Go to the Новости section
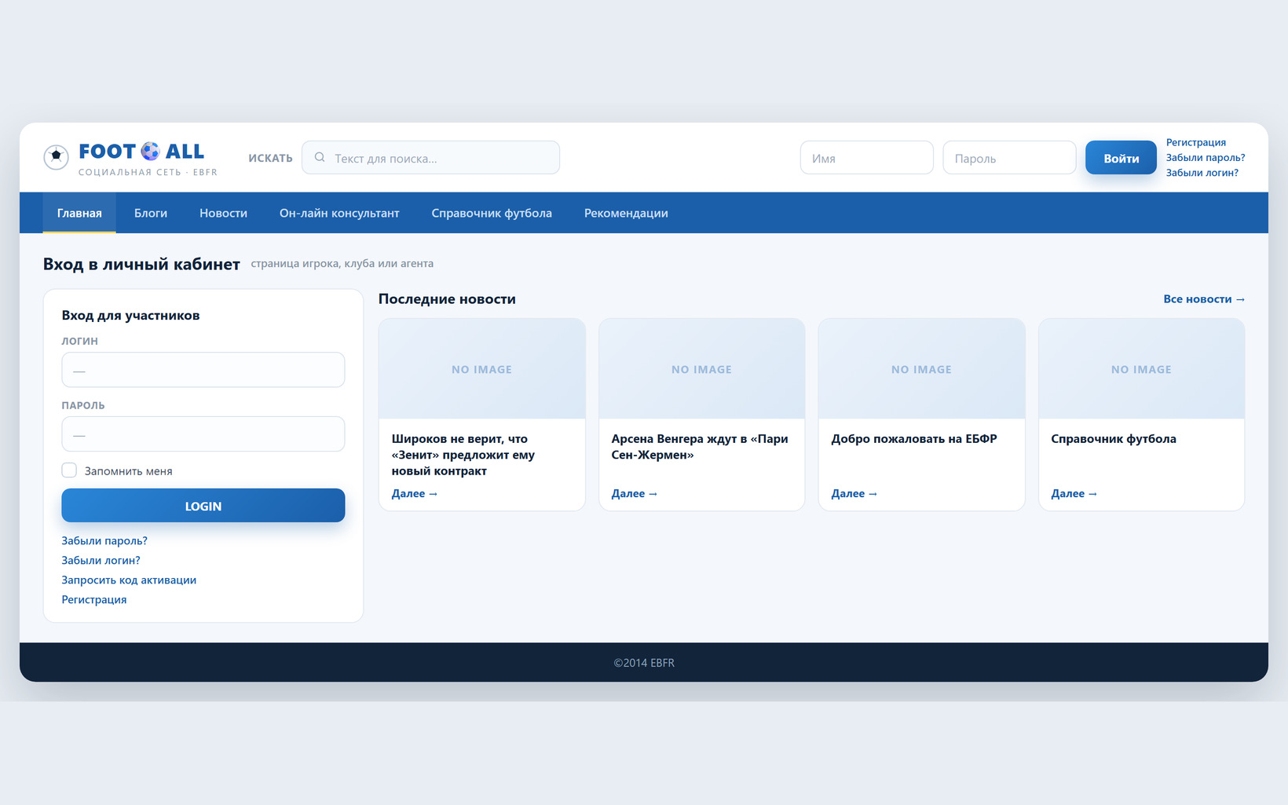 pos(223,213)
